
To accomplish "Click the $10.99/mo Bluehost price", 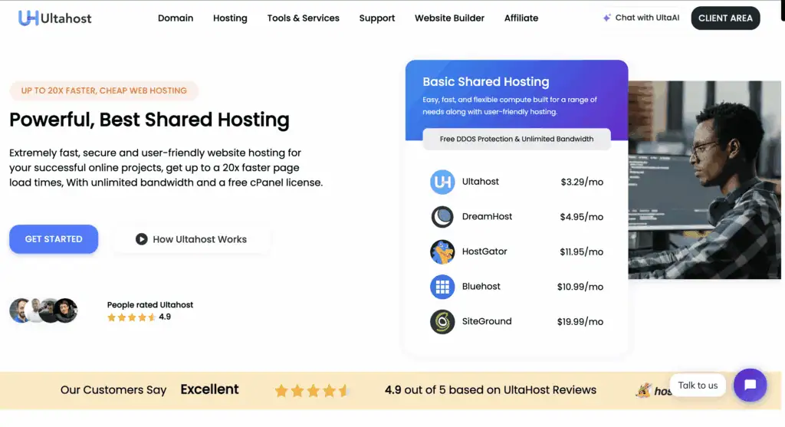I will [580, 287].
